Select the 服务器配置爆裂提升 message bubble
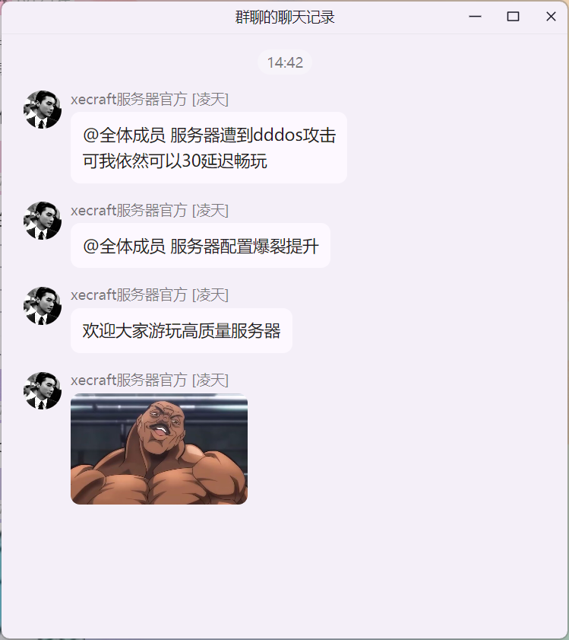The image size is (569, 640). click(200, 246)
